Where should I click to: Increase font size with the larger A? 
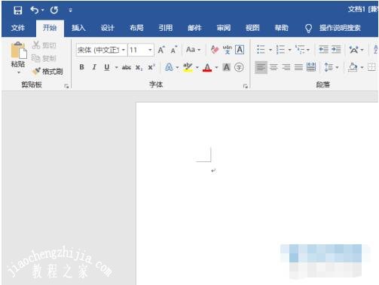tap(161, 50)
